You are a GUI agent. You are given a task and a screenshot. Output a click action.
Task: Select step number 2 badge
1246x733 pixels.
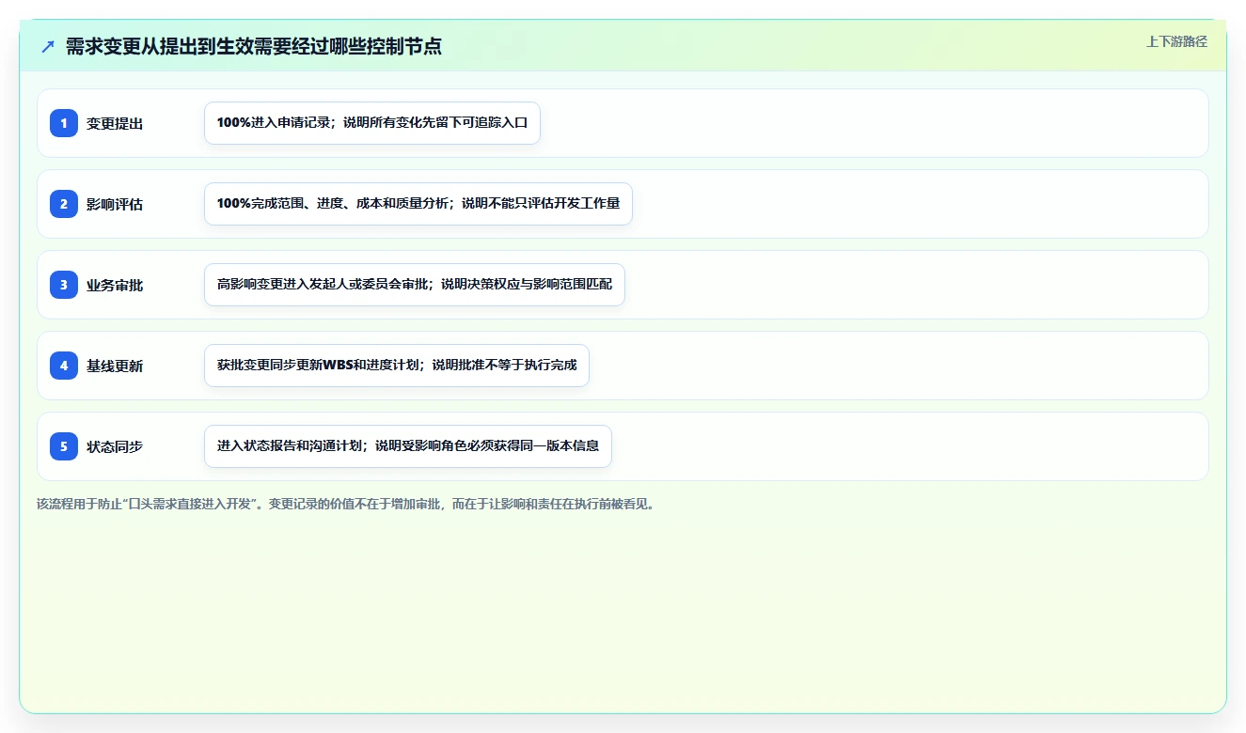pos(64,204)
